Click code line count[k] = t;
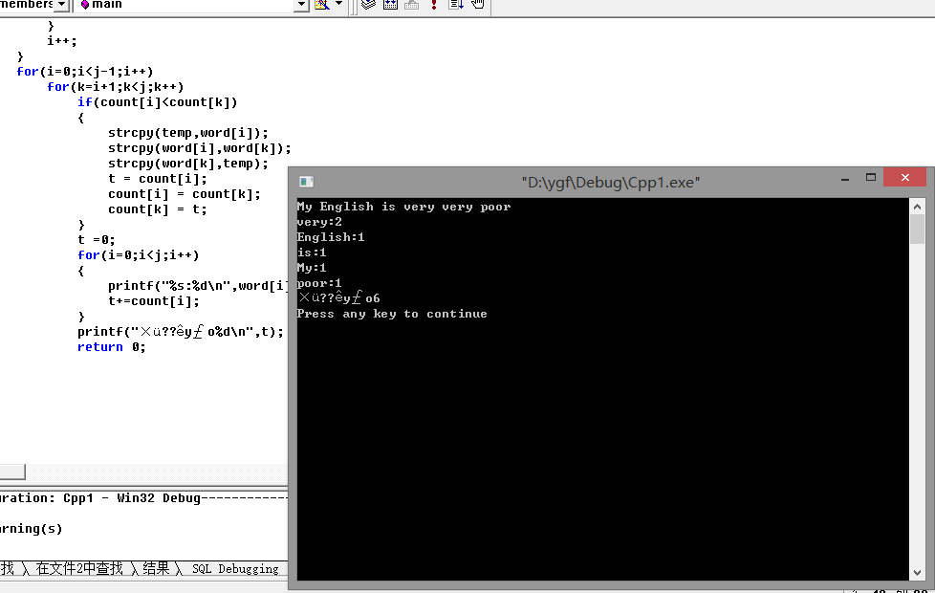The height and width of the screenshot is (593, 935). tap(158, 209)
